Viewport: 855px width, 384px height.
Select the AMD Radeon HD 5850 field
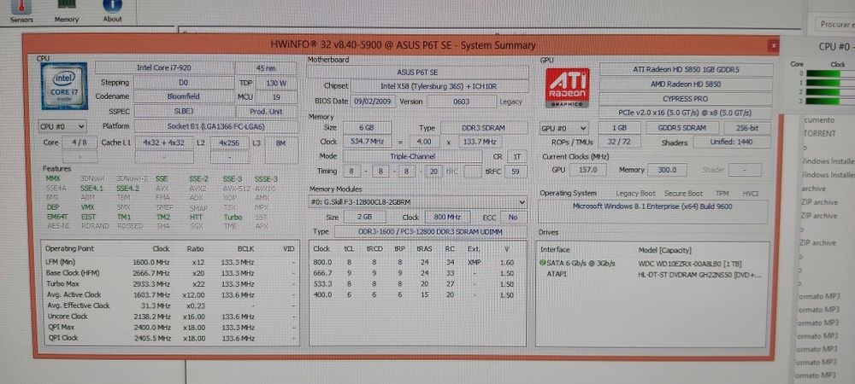pyautogui.click(x=686, y=84)
